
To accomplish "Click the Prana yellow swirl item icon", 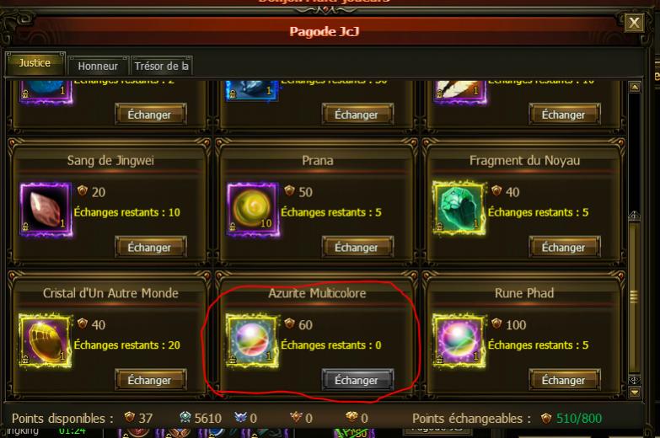I will coord(253,210).
